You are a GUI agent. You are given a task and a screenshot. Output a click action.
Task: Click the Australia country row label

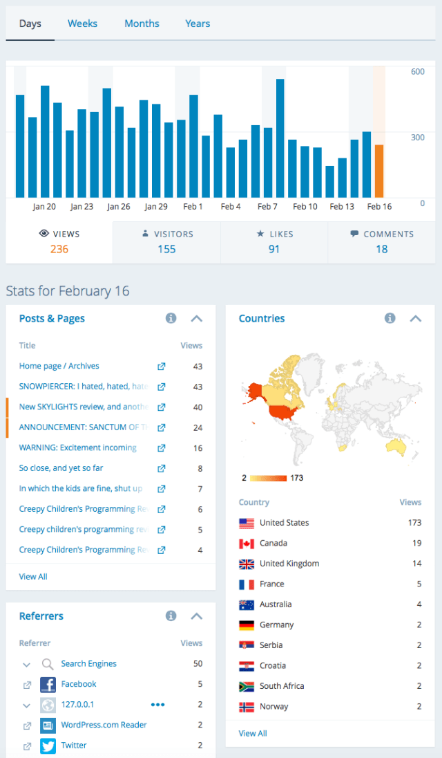pos(276,604)
